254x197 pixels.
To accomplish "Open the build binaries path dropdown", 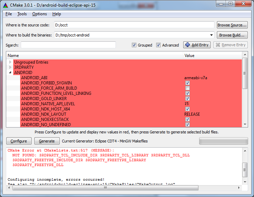I will [211, 35].
